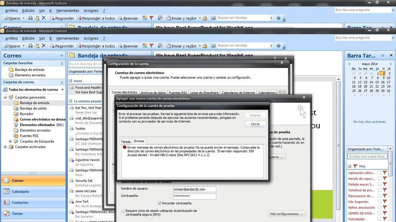The image size is (396, 222).
Task: Collapse the La semana pasada message group
Action: [71, 101]
